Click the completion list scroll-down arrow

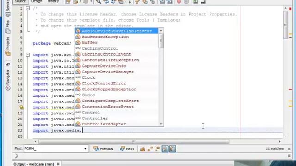[161, 124]
